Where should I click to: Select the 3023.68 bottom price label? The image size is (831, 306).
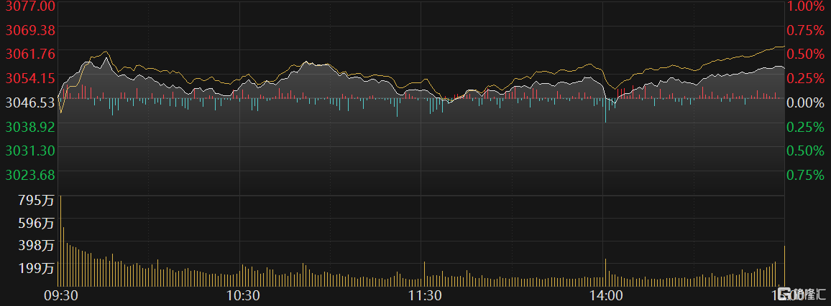pos(29,175)
